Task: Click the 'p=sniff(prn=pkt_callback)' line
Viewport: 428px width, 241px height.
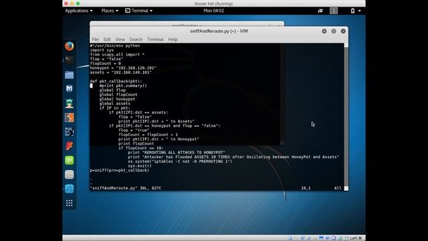Action: 120,170
